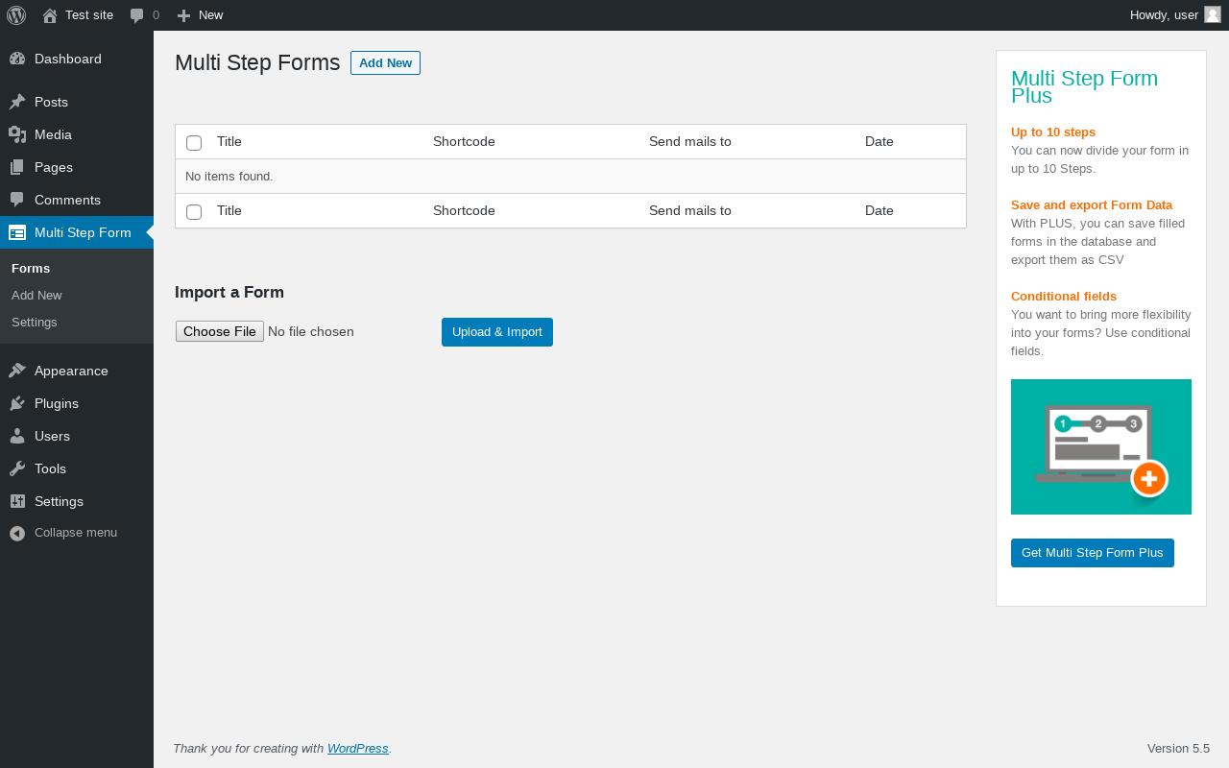Click the Appearance paintbrush icon
The height and width of the screenshot is (768, 1229).
click(17, 371)
